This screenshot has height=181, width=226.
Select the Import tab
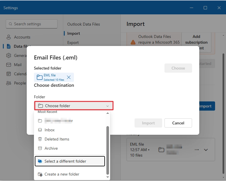pyautogui.click(x=74, y=33)
